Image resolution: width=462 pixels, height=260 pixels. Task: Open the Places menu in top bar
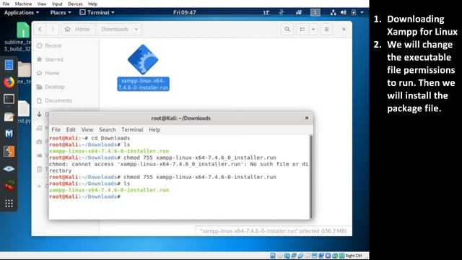[x=61, y=12]
